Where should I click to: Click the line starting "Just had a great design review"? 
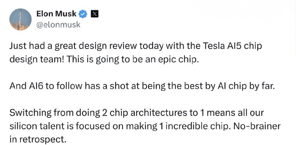tap(135, 46)
